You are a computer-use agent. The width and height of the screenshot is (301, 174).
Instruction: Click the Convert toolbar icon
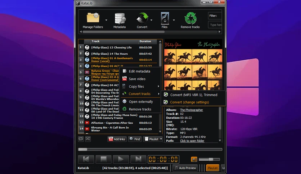pos(142,20)
